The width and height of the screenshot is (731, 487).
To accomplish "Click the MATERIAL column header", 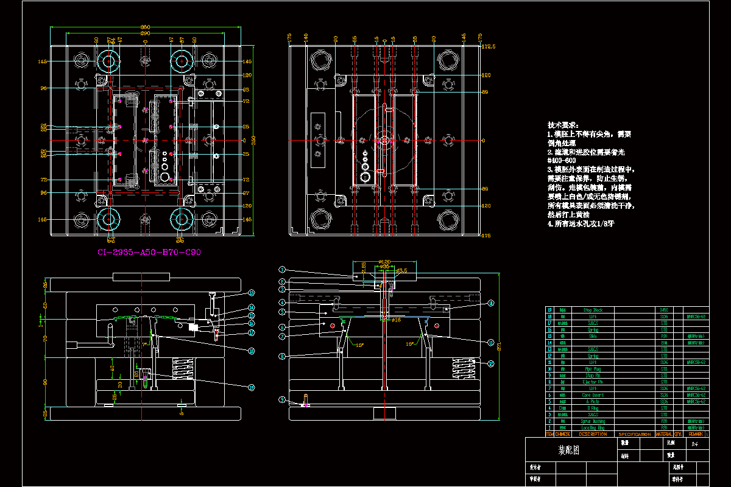I will [x=663, y=434].
